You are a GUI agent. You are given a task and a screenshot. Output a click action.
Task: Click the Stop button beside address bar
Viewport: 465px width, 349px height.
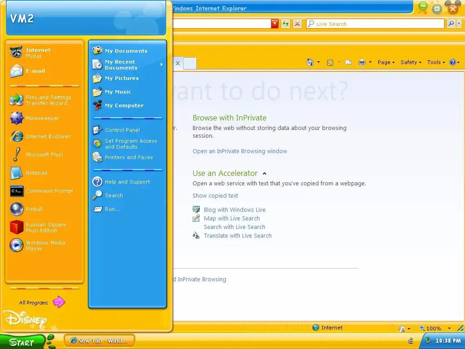(297, 24)
